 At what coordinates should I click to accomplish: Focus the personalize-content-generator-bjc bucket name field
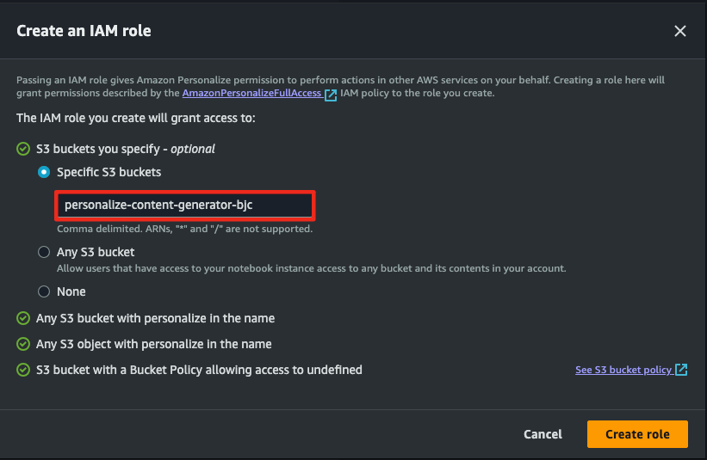point(185,205)
